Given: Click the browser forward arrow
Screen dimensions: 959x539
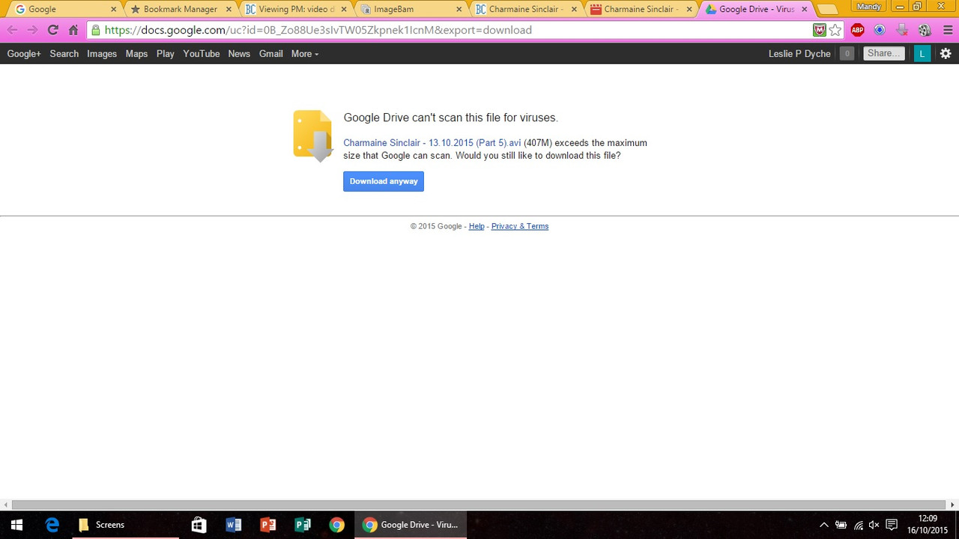Looking at the screenshot, I should 32,30.
